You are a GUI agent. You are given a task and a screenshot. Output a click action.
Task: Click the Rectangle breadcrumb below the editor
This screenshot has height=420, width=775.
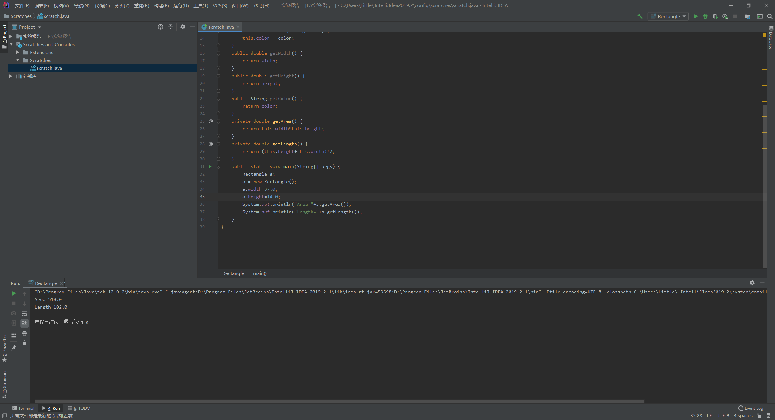pyautogui.click(x=233, y=273)
